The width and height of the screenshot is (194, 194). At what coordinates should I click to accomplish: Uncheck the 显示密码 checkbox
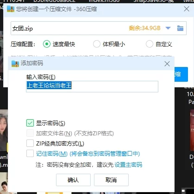[30, 123]
